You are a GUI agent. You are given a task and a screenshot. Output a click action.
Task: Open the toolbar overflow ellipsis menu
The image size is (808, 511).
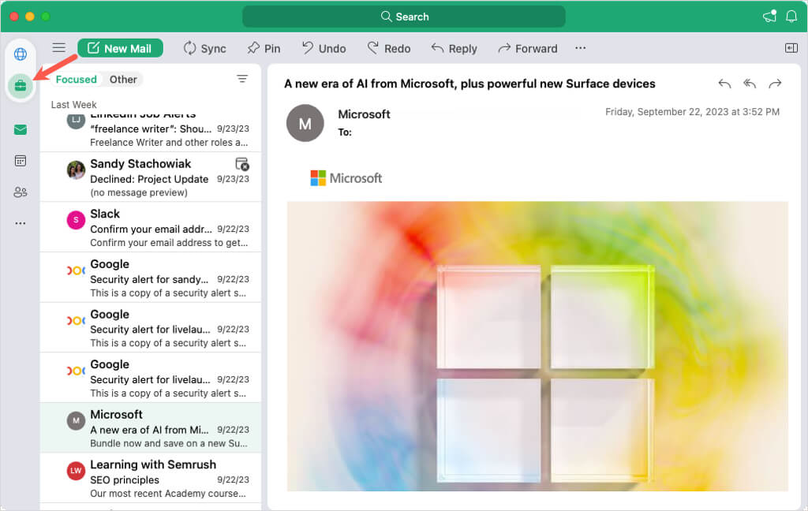pos(580,48)
